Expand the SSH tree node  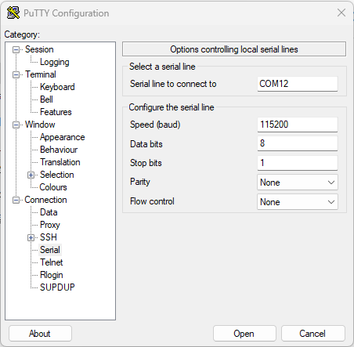point(31,237)
